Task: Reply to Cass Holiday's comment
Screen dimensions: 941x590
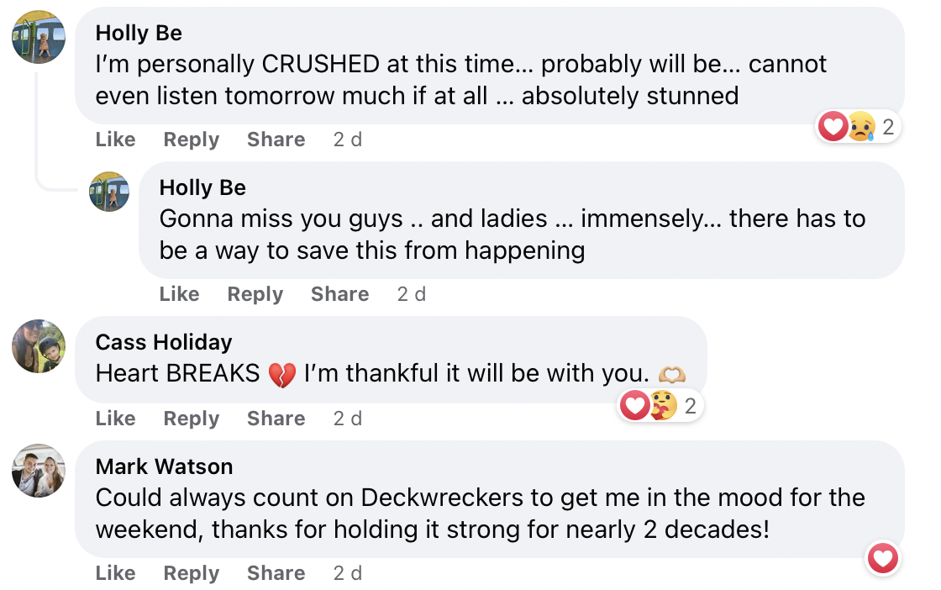Action: 191,419
